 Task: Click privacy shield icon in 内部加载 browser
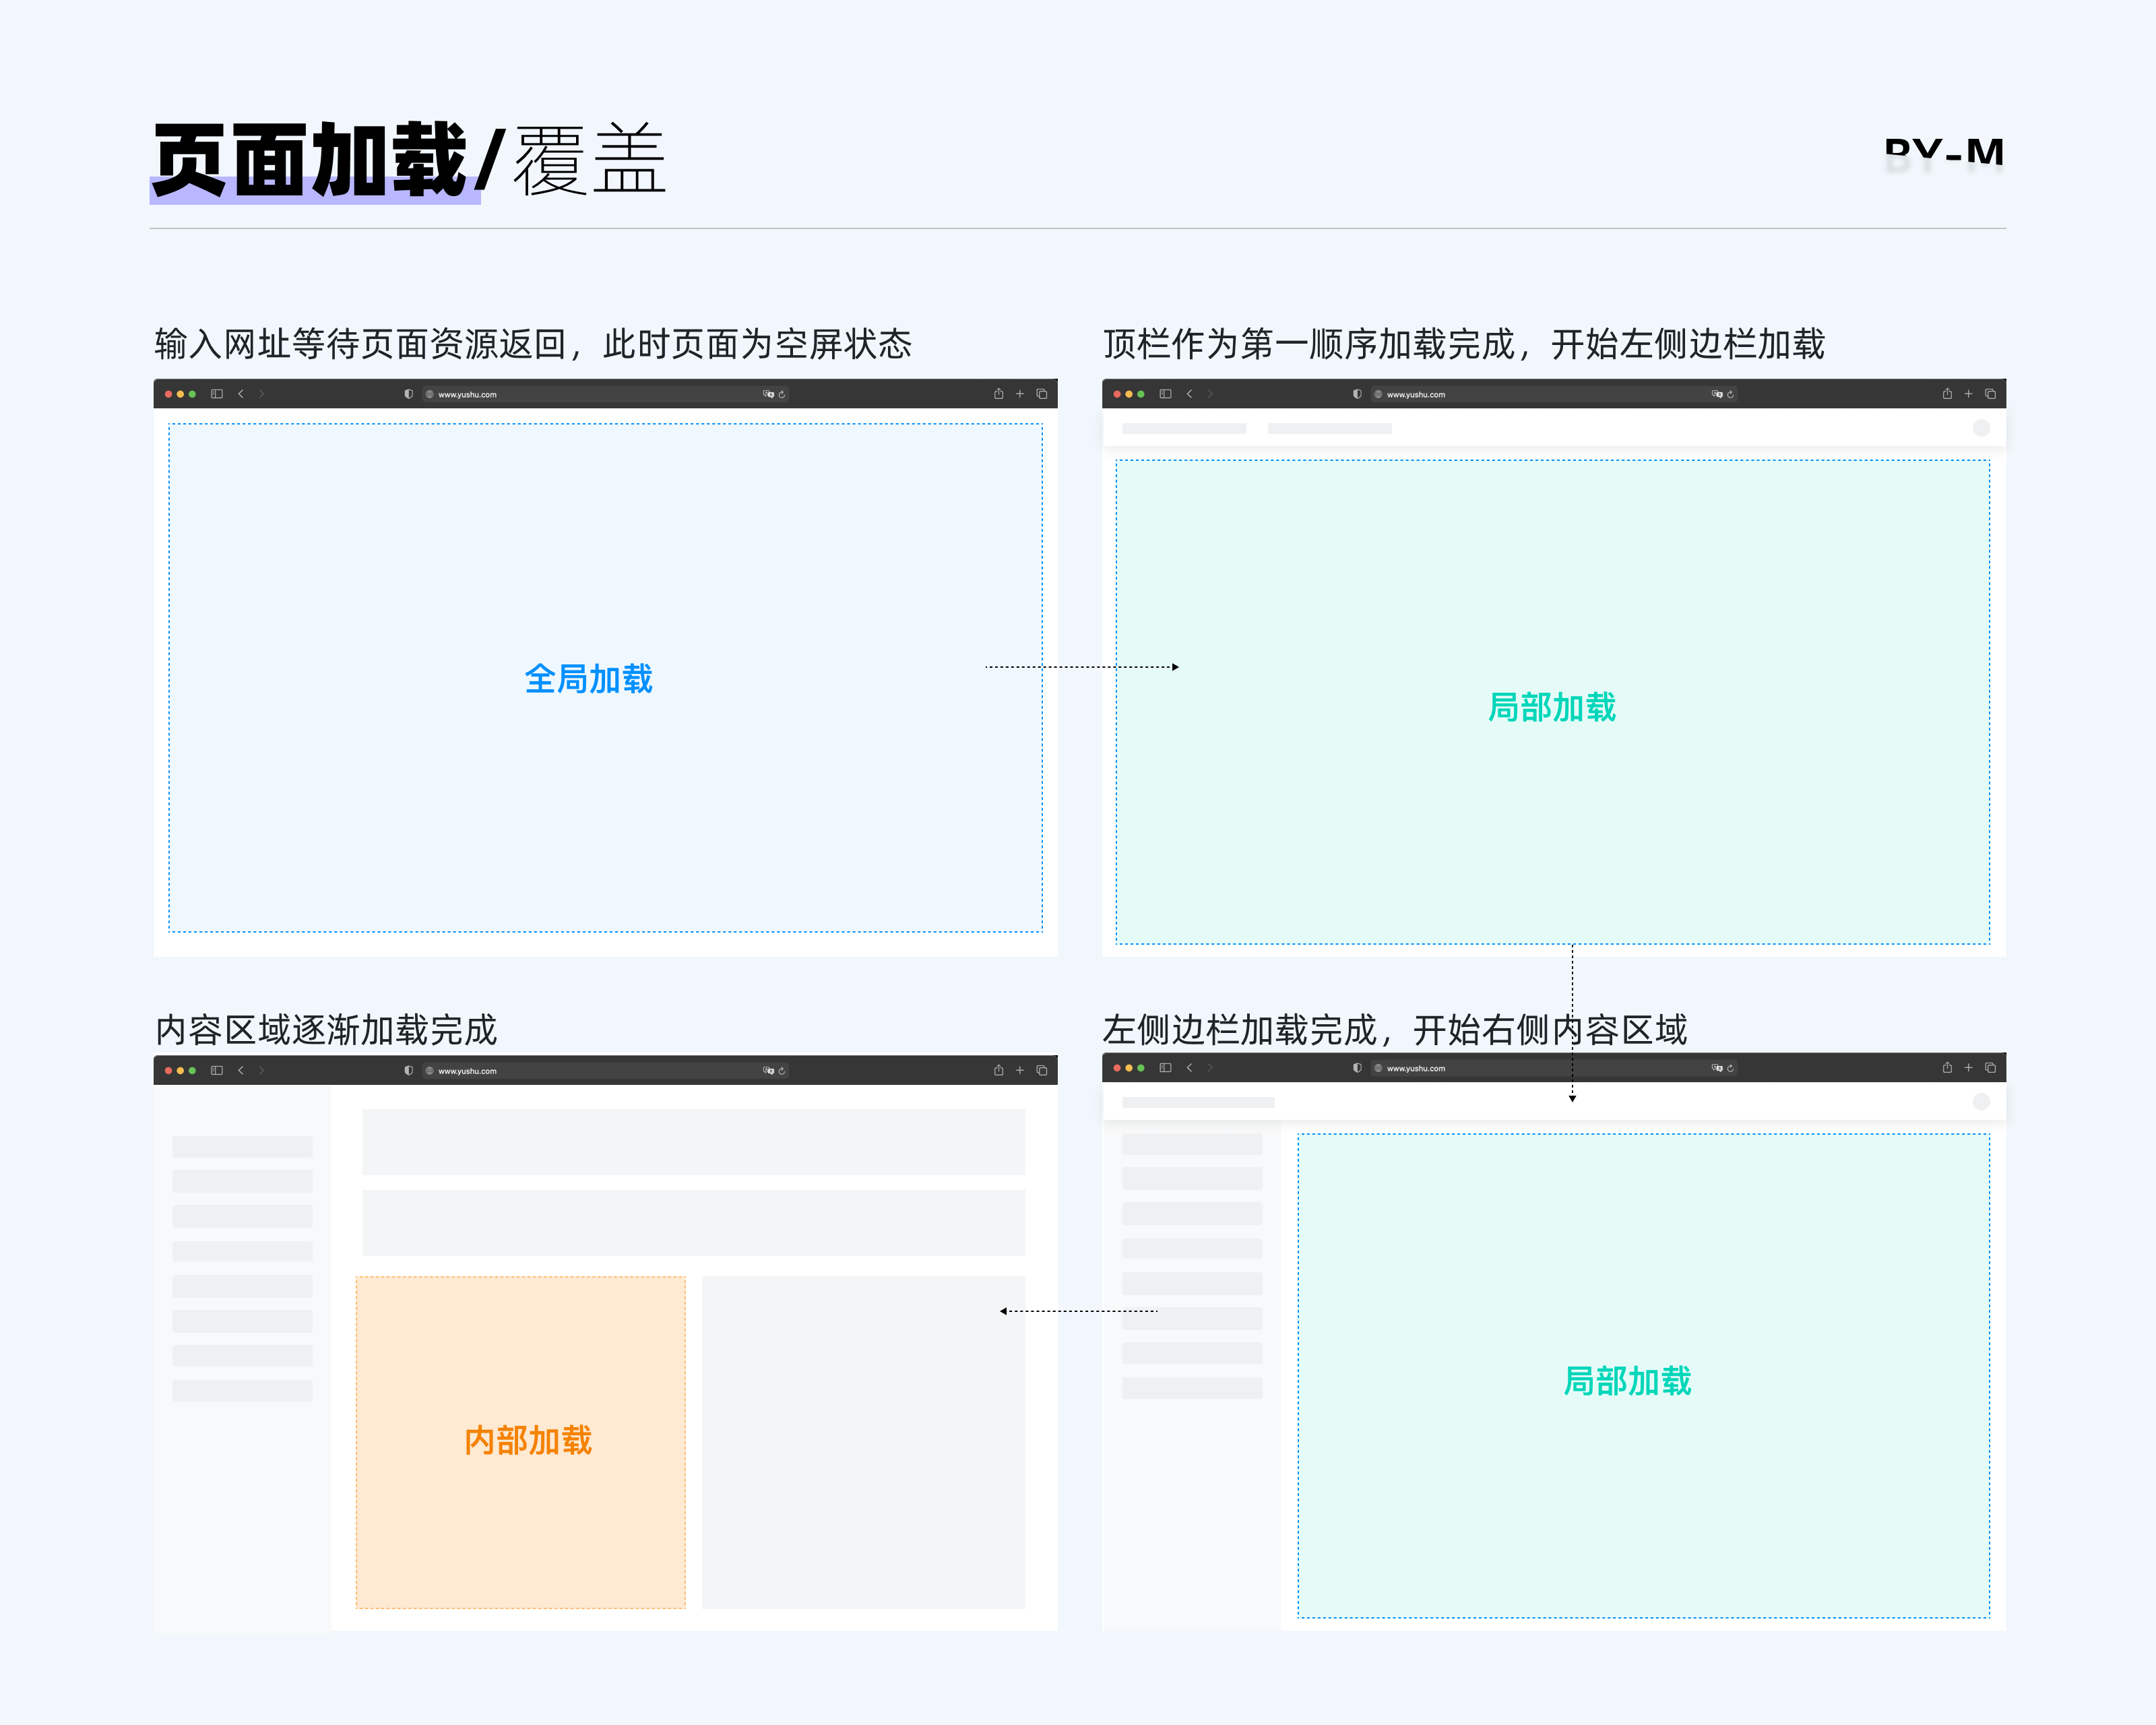[x=408, y=1070]
